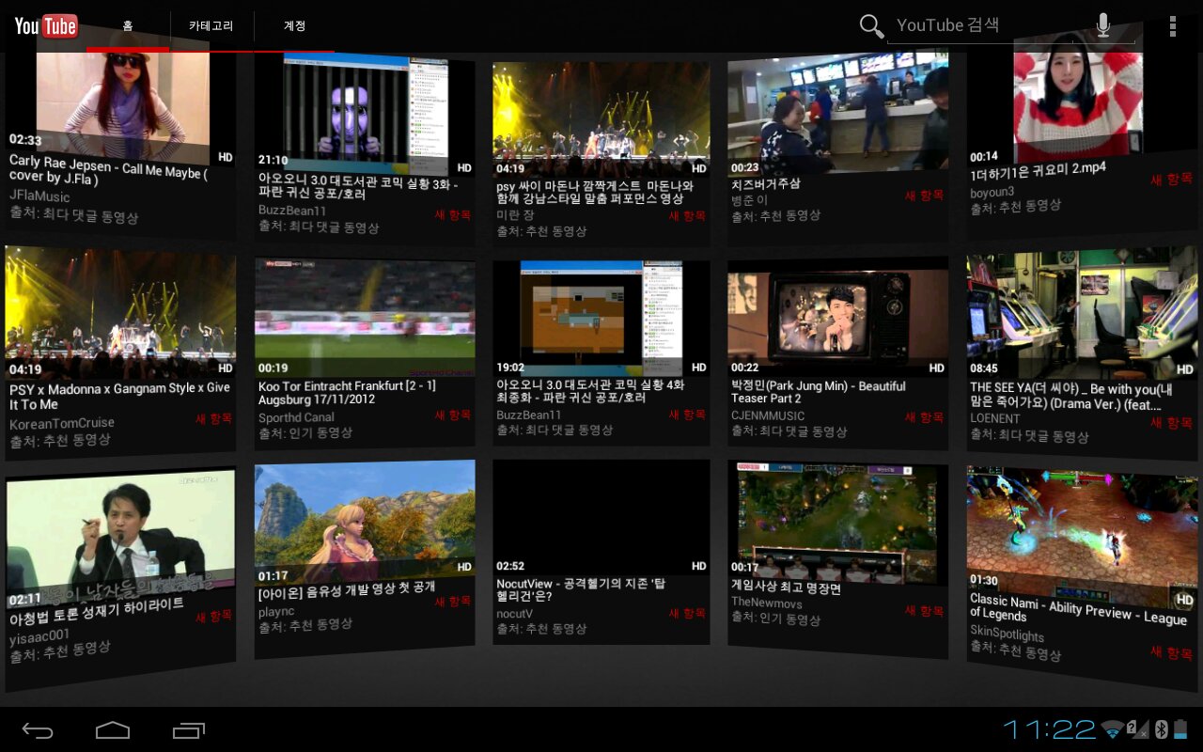Tap the 11:22 clock
The height and width of the screenshot is (752, 1203).
[1049, 728]
